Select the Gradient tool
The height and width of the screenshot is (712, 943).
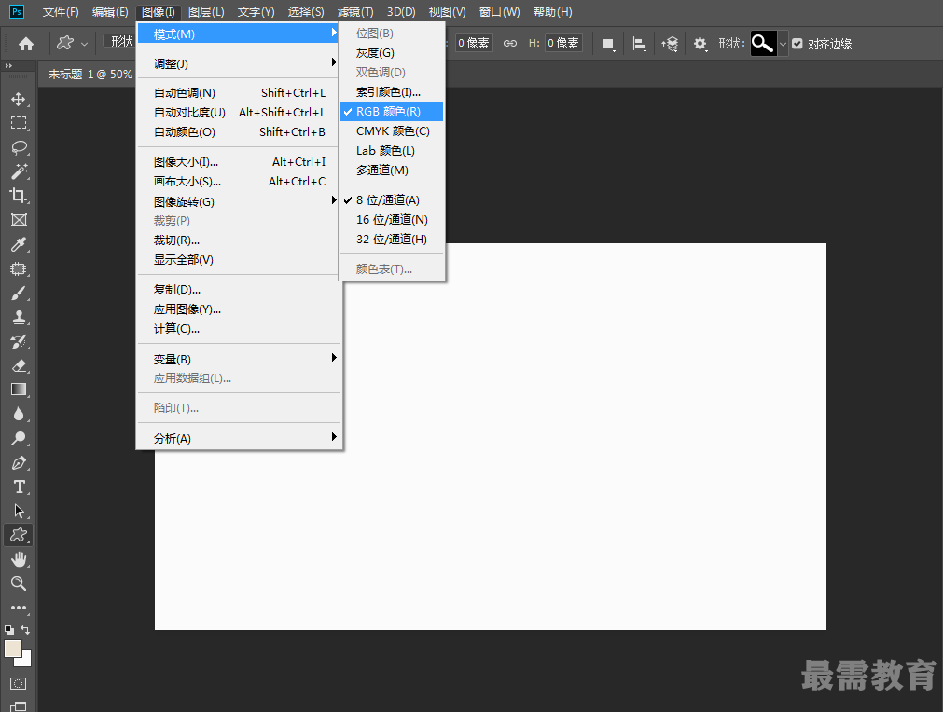click(19, 390)
